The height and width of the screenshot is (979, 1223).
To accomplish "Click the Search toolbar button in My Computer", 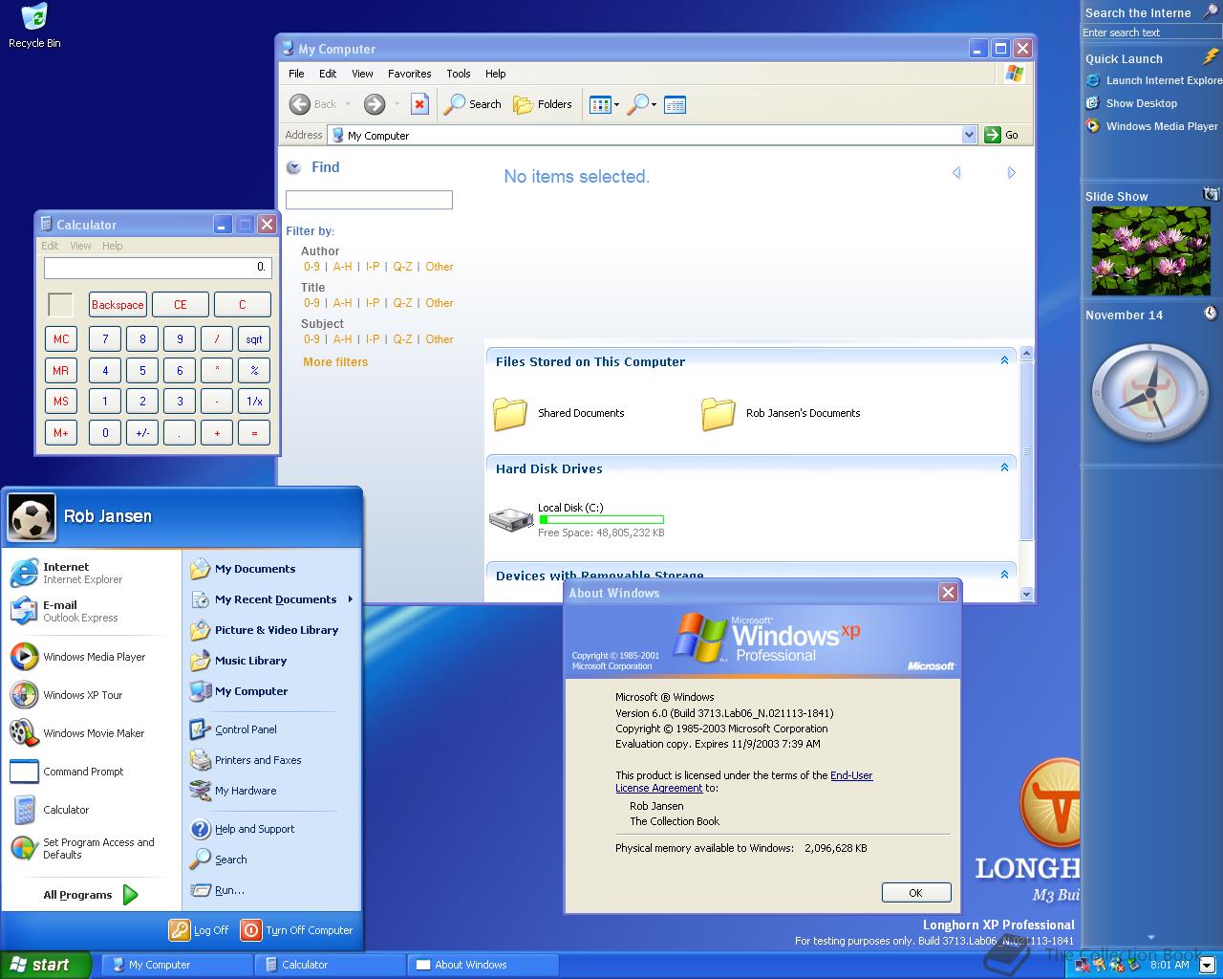I will (473, 104).
